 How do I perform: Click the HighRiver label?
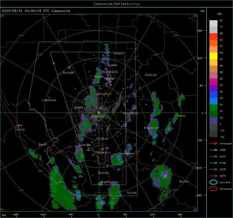pos(107,182)
